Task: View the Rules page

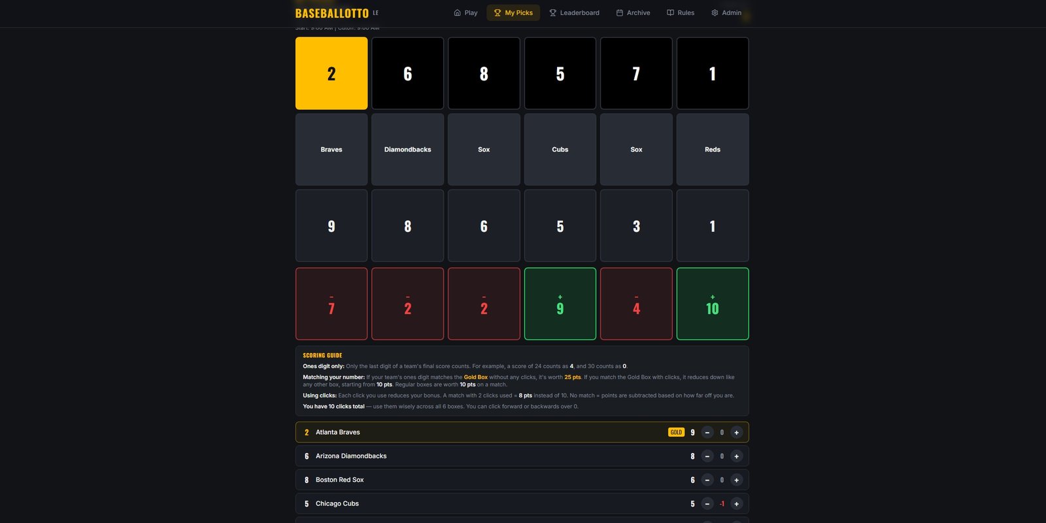Action: 680,12
